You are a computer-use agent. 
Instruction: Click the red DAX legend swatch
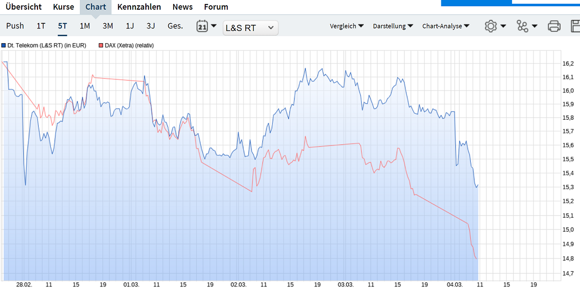click(100, 46)
